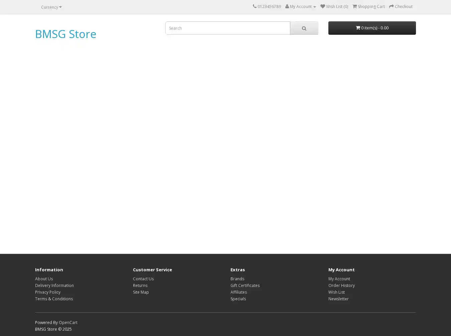Screen dimensions: 451x336
Task: Visit the OpenCart powered-by link
Action: pos(68,322)
